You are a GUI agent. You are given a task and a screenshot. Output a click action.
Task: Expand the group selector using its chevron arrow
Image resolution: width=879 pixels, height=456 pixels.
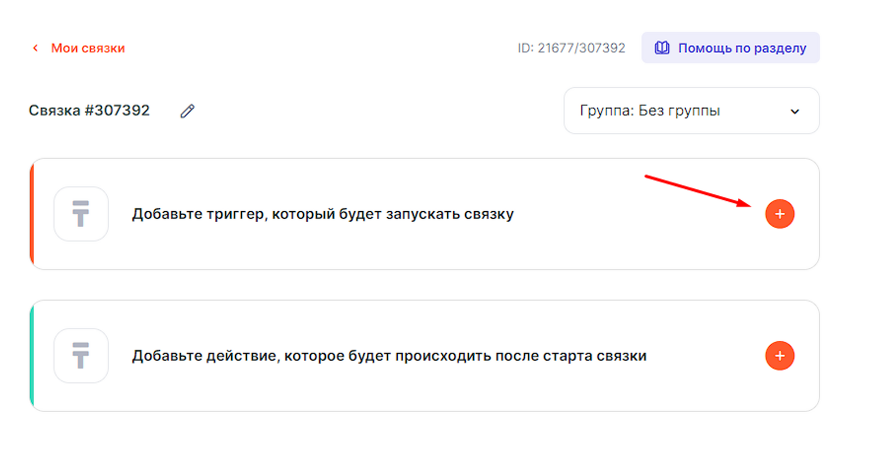794,111
